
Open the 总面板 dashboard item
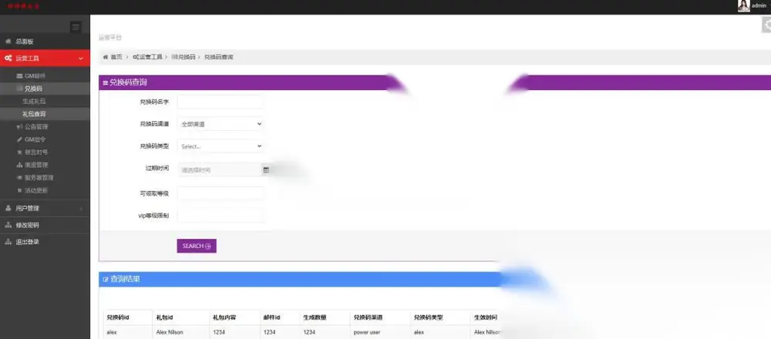45,42
